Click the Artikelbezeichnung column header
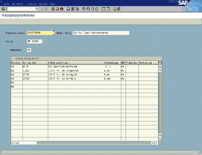The image size is (202, 155). pos(76,63)
